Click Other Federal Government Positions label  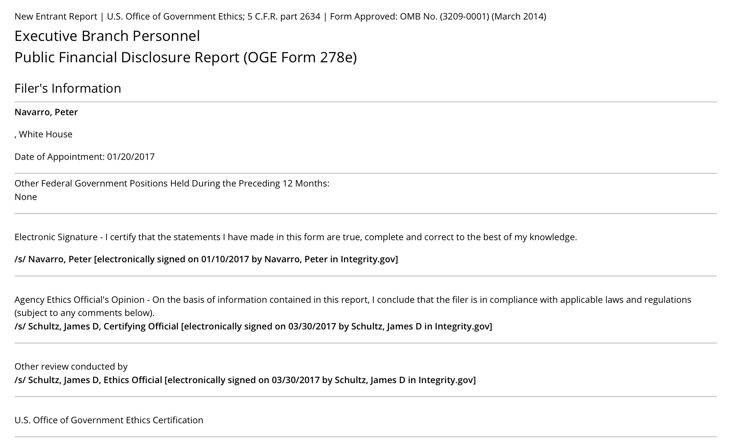click(172, 183)
